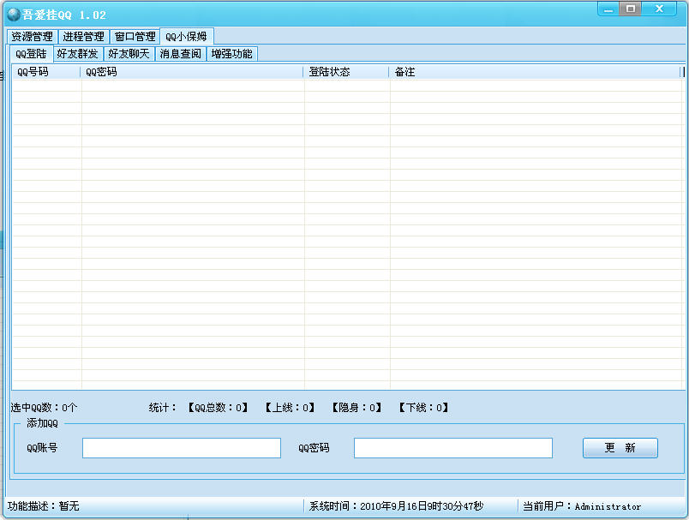The height and width of the screenshot is (520, 689).
Task: Focus the QQ账号 input field
Action: (x=182, y=448)
